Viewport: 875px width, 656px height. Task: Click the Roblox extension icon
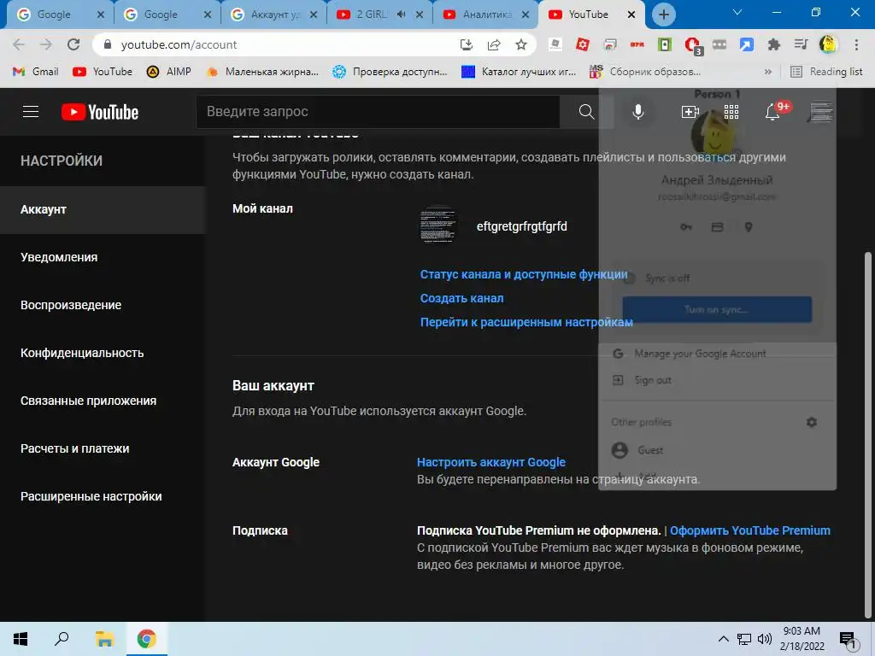coord(555,44)
